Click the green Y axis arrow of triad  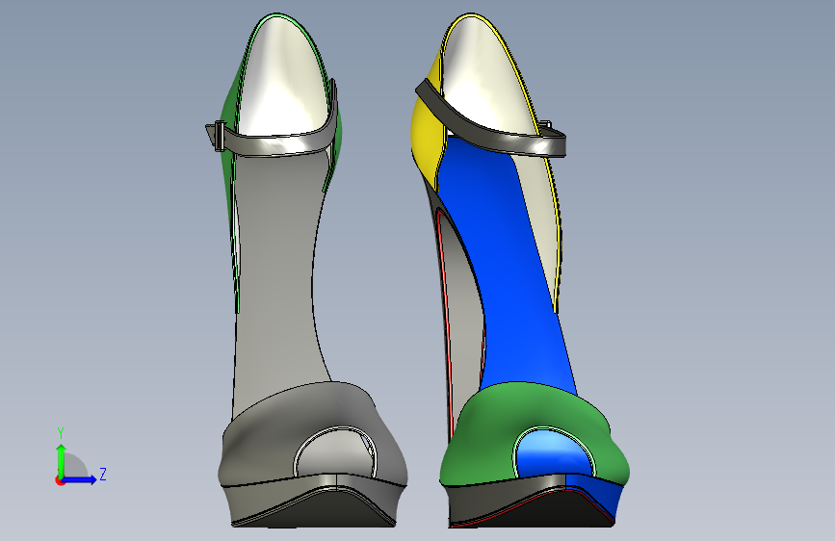[x=62, y=459]
